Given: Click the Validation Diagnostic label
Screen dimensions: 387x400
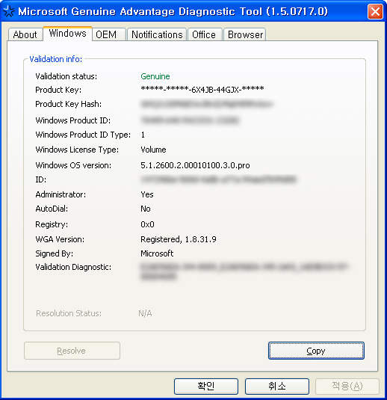Looking at the screenshot, I should (x=73, y=267).
